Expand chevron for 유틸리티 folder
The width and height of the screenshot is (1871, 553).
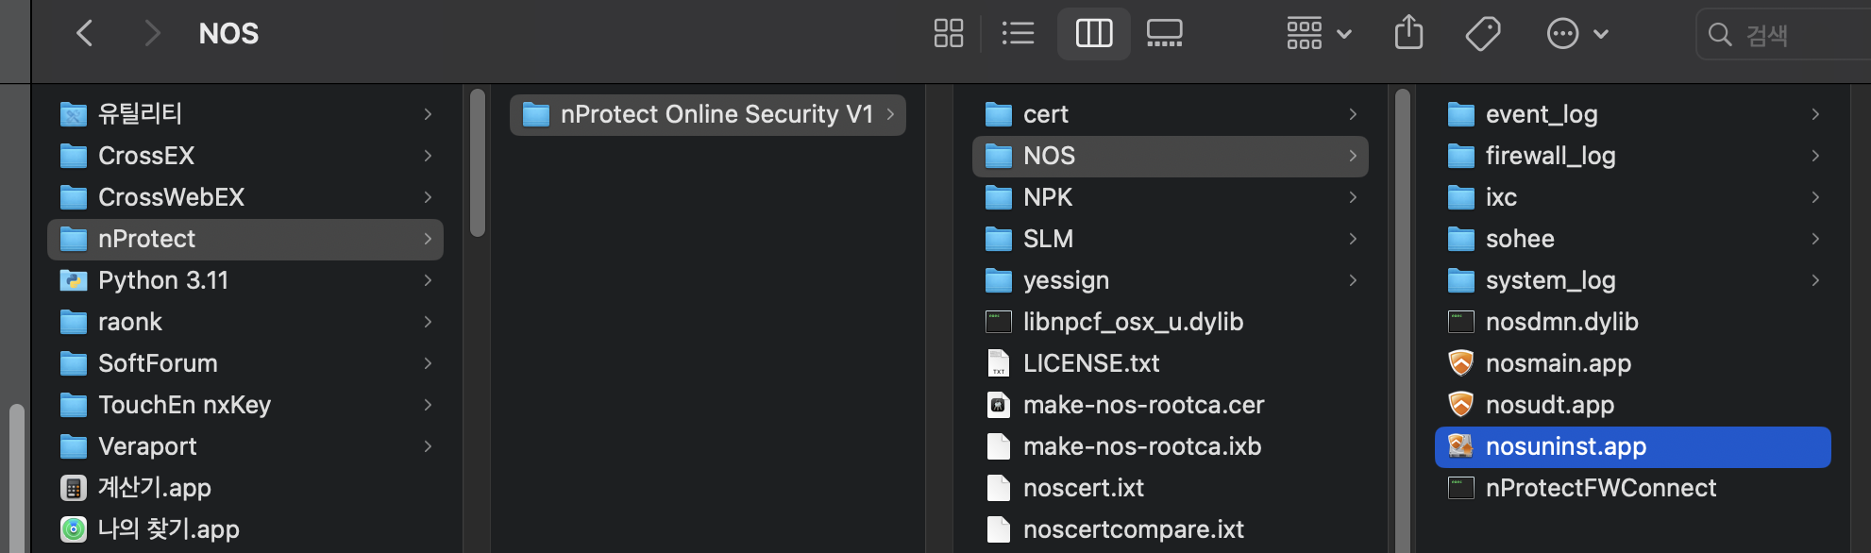(x=428, y=114)
